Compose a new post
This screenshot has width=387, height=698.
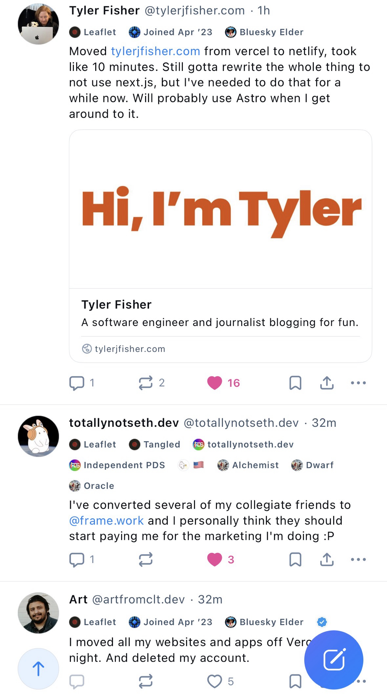click(334, 660)
